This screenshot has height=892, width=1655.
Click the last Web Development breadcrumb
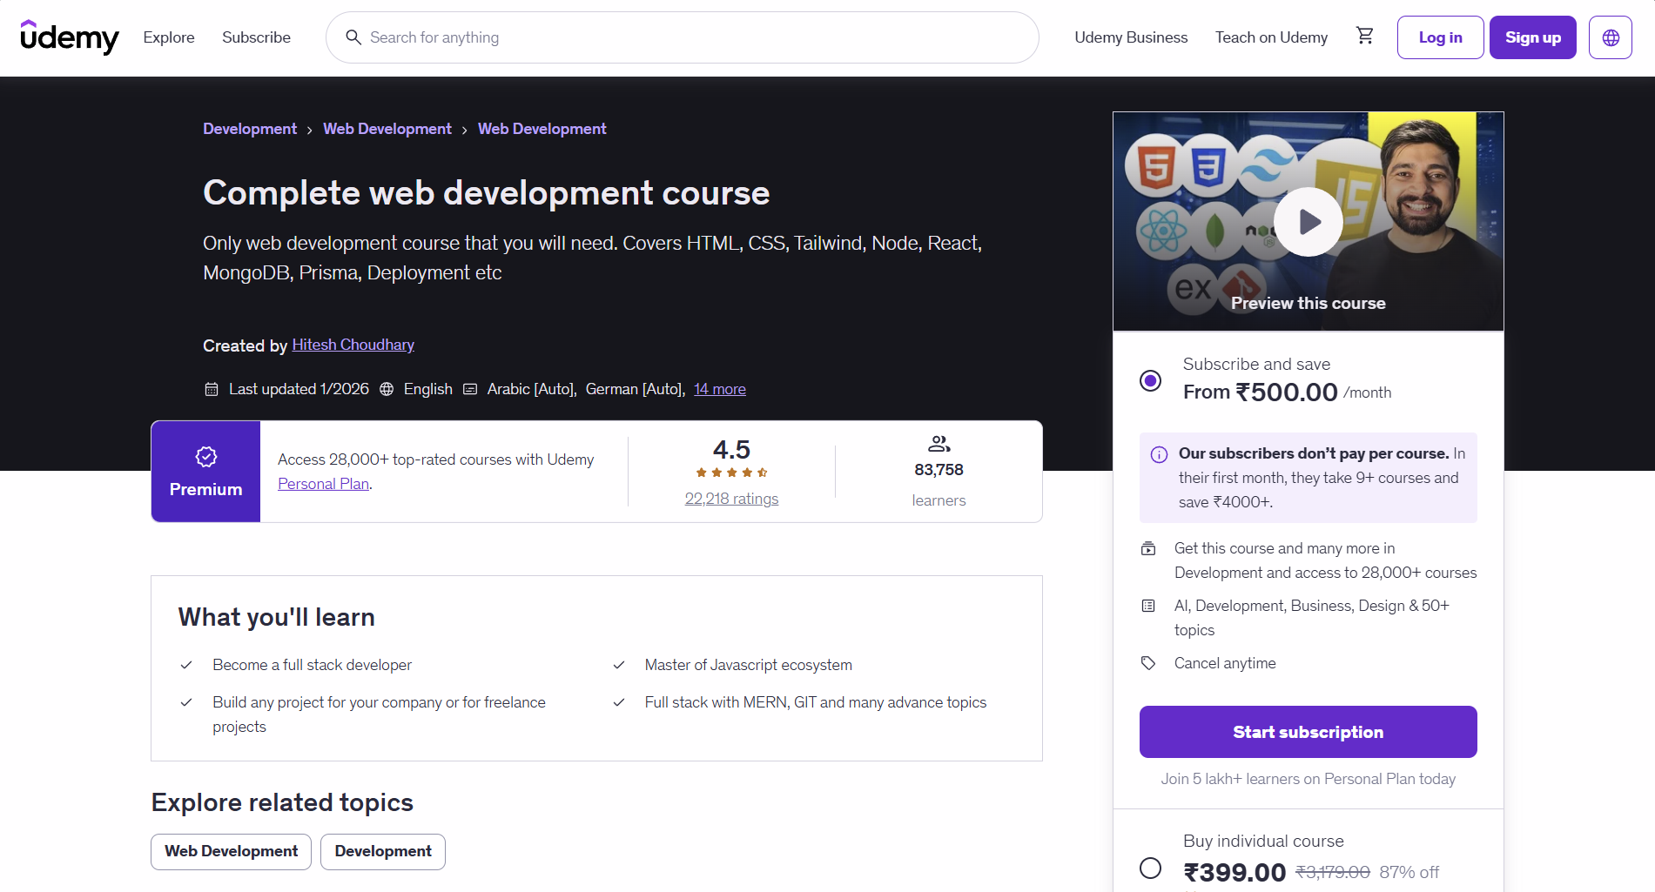[542, 129]
